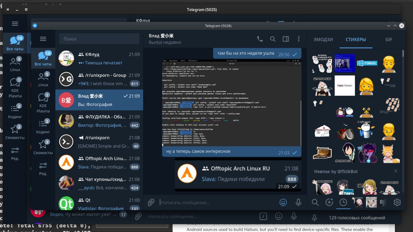Open /r/unixporn - Group chat

coord(99,79)
